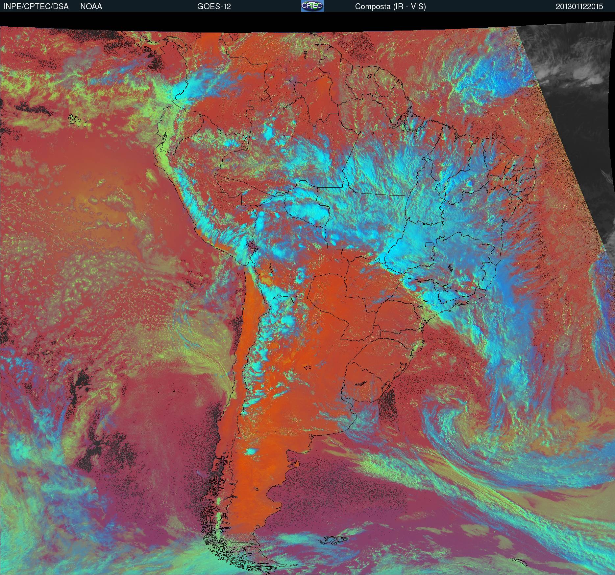Click the Composta (IR - VIS) title
The height and width of the screenshot is (575, 615).
(x=390, y=7)
